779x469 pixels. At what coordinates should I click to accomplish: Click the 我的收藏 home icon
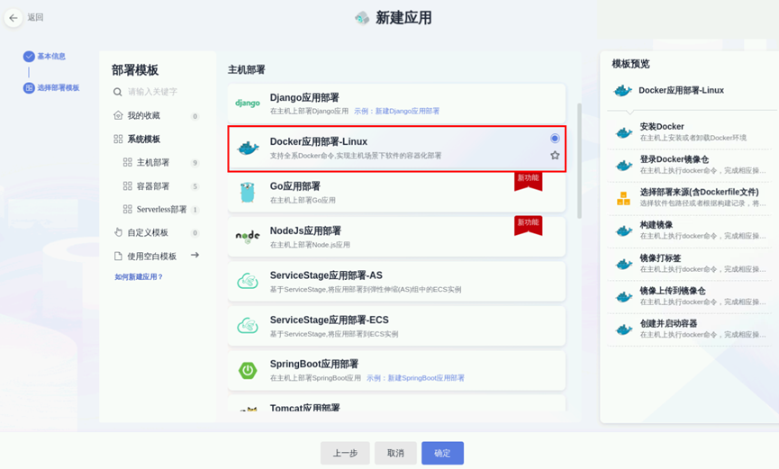point(118,115)
